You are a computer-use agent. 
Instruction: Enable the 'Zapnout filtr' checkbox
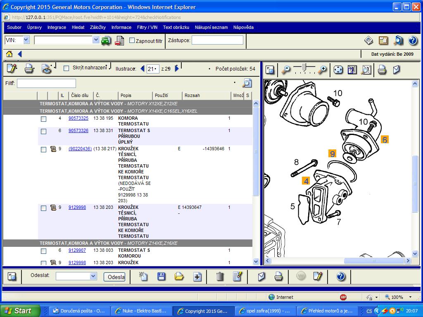(132, 40)
